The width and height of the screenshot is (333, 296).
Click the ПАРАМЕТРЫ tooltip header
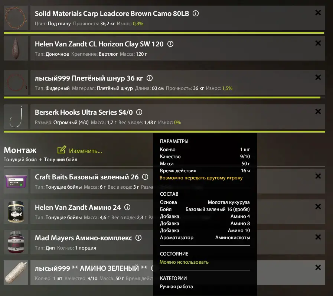174,141
